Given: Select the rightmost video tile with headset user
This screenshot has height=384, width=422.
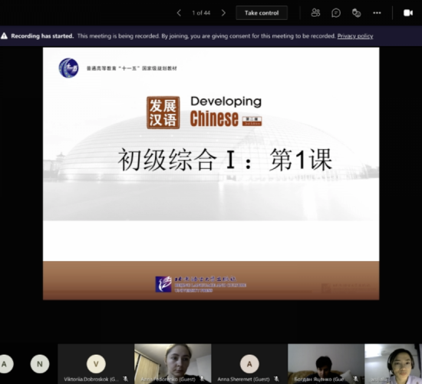Looking at the screenshot, I should point(393,364).
